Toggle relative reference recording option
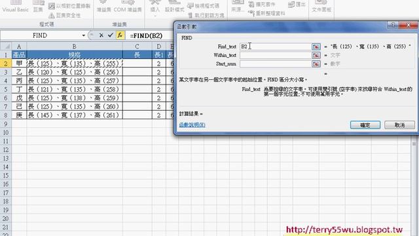 pos(69,6)
